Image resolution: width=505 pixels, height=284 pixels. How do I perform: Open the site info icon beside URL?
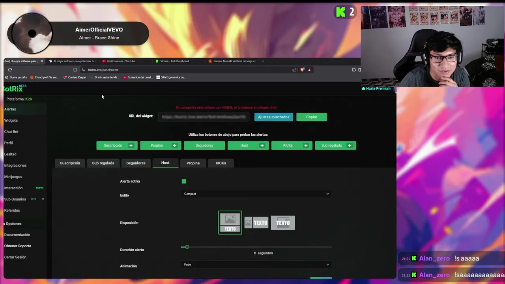pyautogui.click(x=83, y=70)
